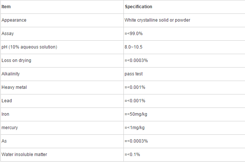Image resolution: width=245 pixels, height=162 pixels.
Task: Click the 'pass test' value
Action: 134,74
